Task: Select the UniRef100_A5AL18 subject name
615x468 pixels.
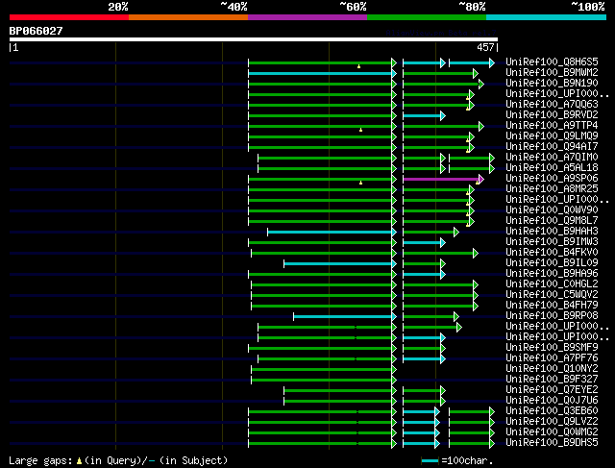Action: point(552,168)
